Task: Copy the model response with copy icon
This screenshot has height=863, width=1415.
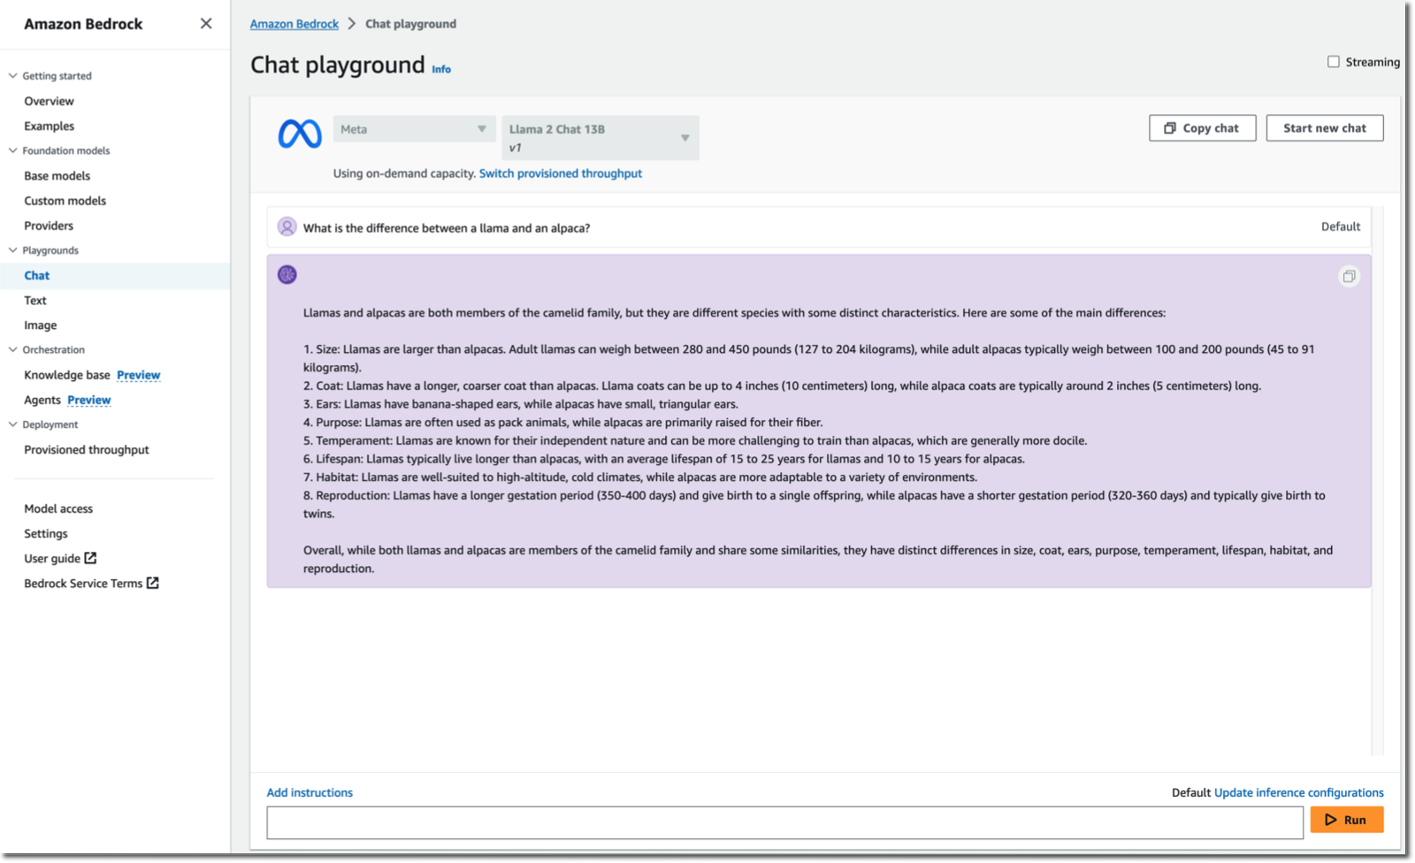Action: pos(1349,277)
